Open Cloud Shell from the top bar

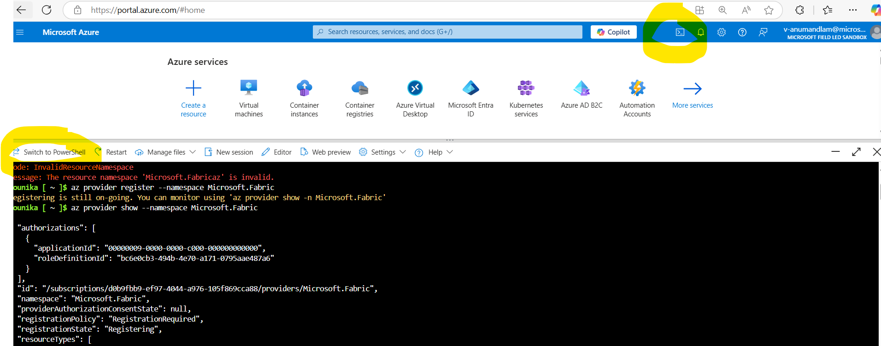point(680,32)
